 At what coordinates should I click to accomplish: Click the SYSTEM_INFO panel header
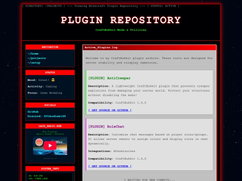(x=50, y=168)
